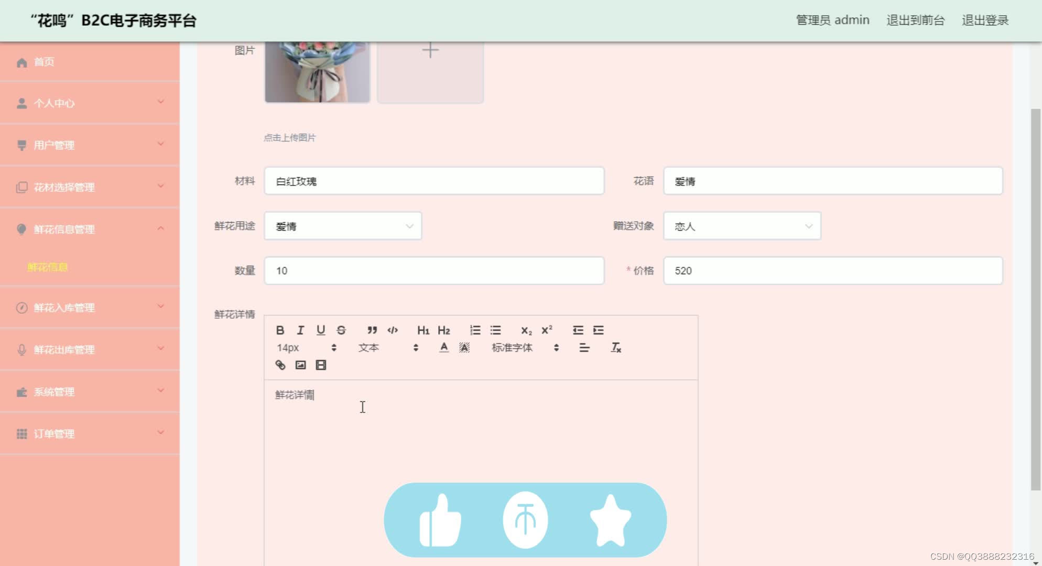Apply H1 heading to editor text
Viewport: 1042px width, 566px height.
424,330
